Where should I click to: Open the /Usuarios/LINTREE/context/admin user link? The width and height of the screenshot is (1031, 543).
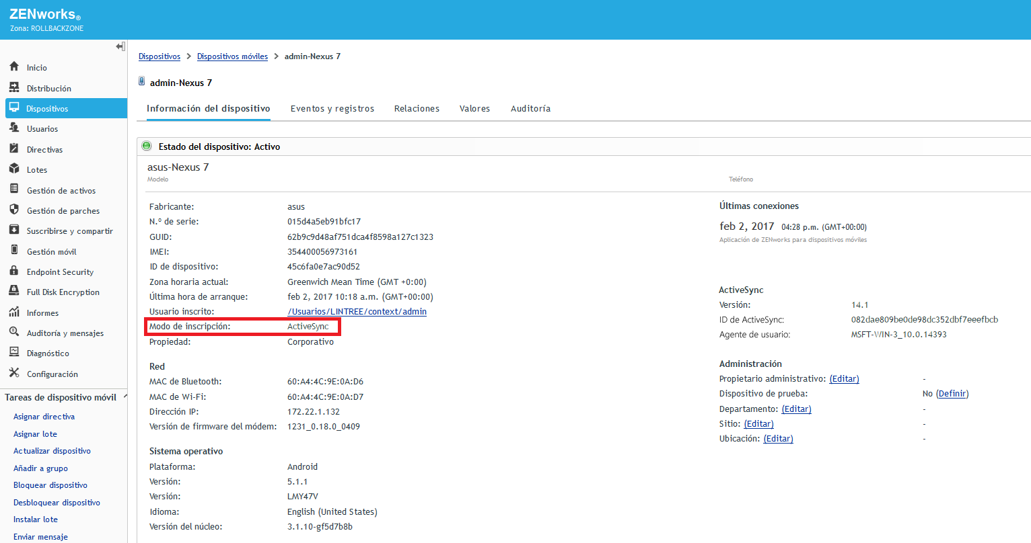(x=357, y=312)
